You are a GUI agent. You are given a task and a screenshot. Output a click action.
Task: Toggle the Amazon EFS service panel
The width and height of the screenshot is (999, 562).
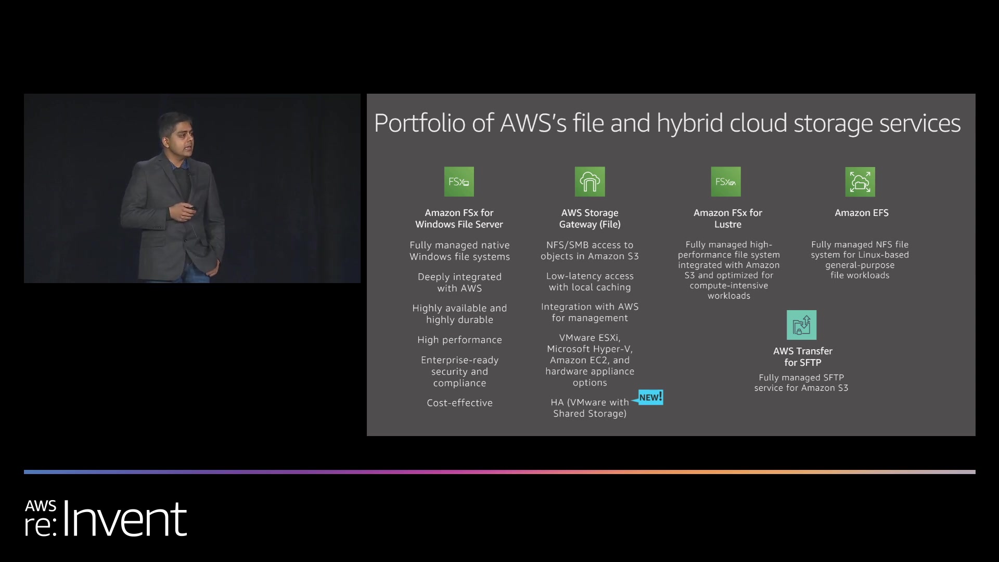tap(861, 212)
